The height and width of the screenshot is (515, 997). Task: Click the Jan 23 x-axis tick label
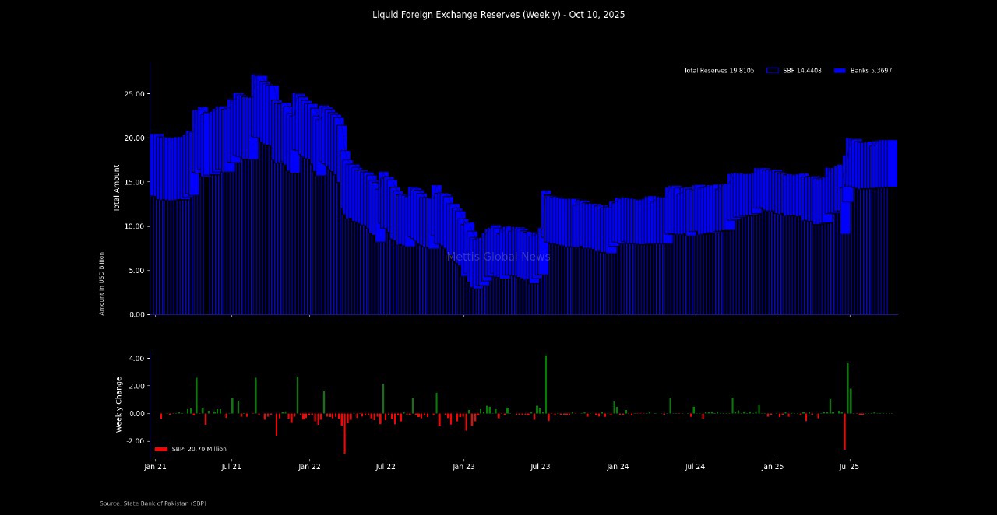click(463, 467)
